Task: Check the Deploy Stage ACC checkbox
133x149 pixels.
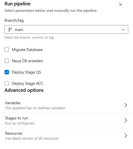Action: (x=7, y=83)
